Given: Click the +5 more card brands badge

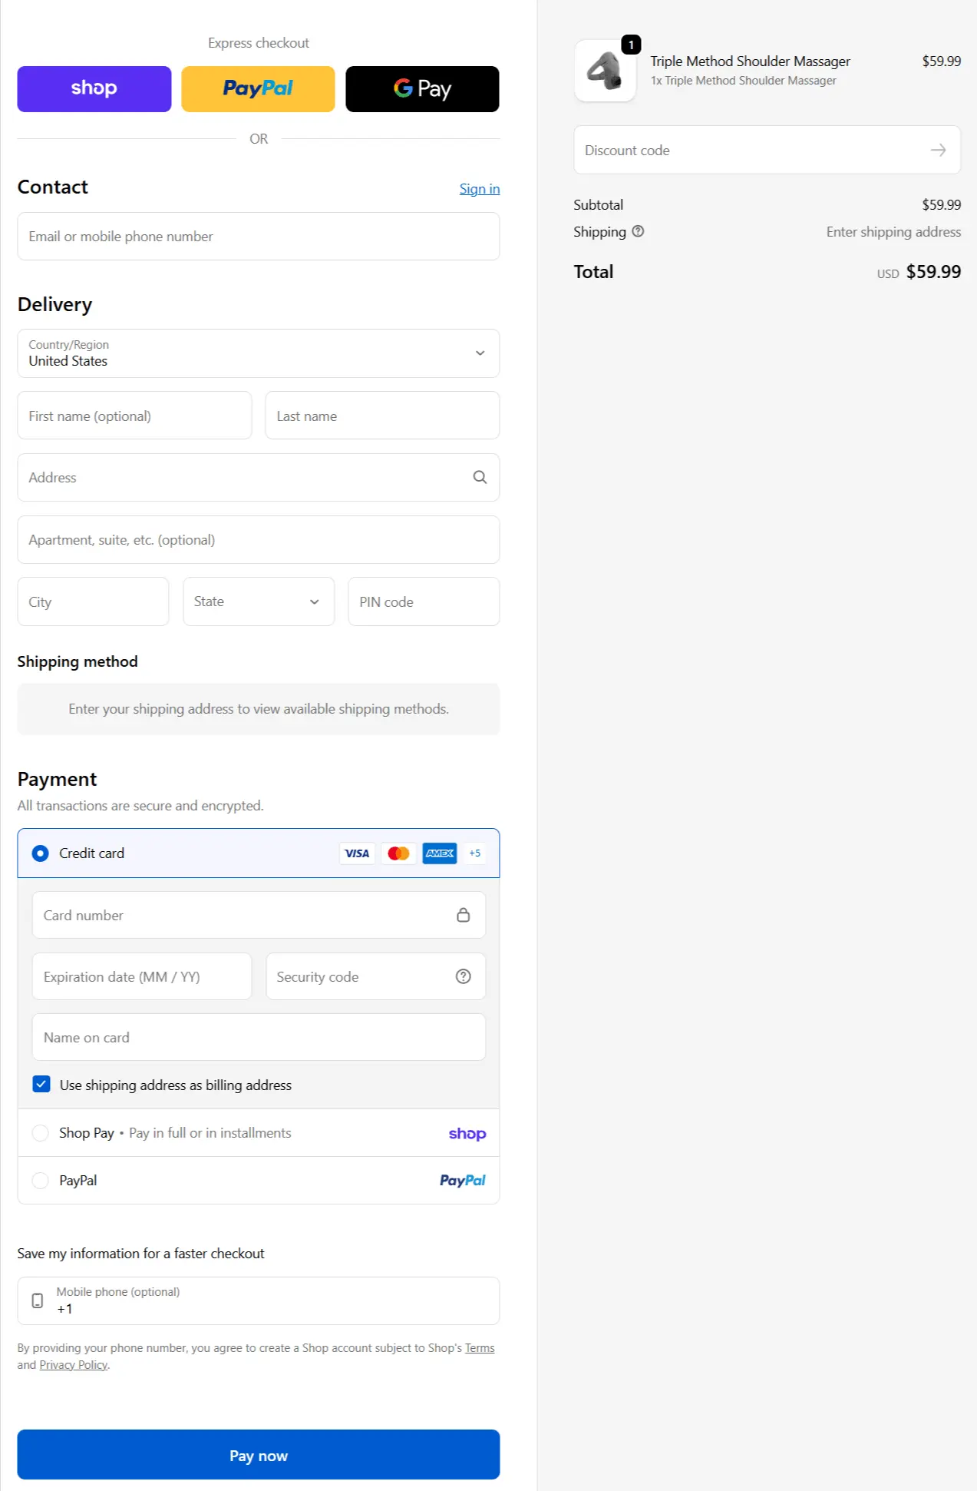Looking at the screenshot, I should (x=475, y=853).
